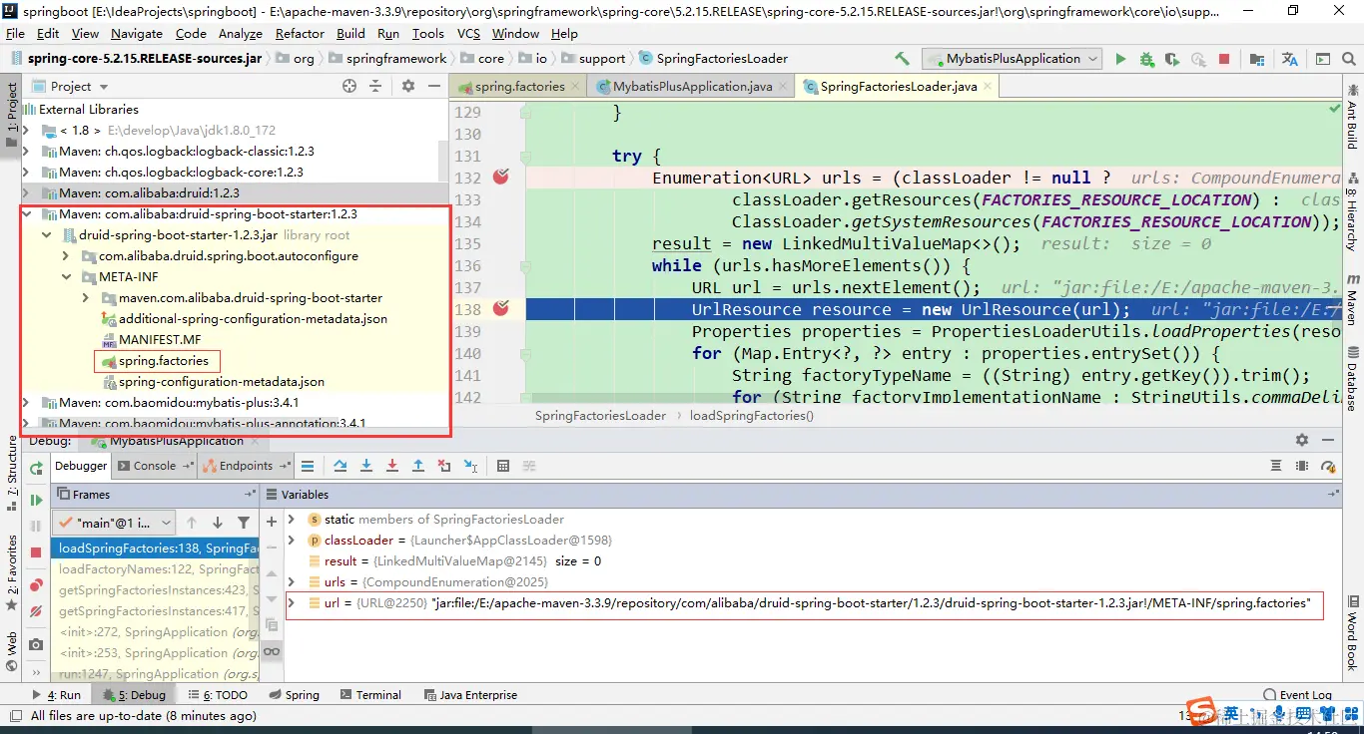The width and height of the screenshot is (1364, 734).
Task: Open Evaluate Expression calculator icon
Action: pos(503,466)
